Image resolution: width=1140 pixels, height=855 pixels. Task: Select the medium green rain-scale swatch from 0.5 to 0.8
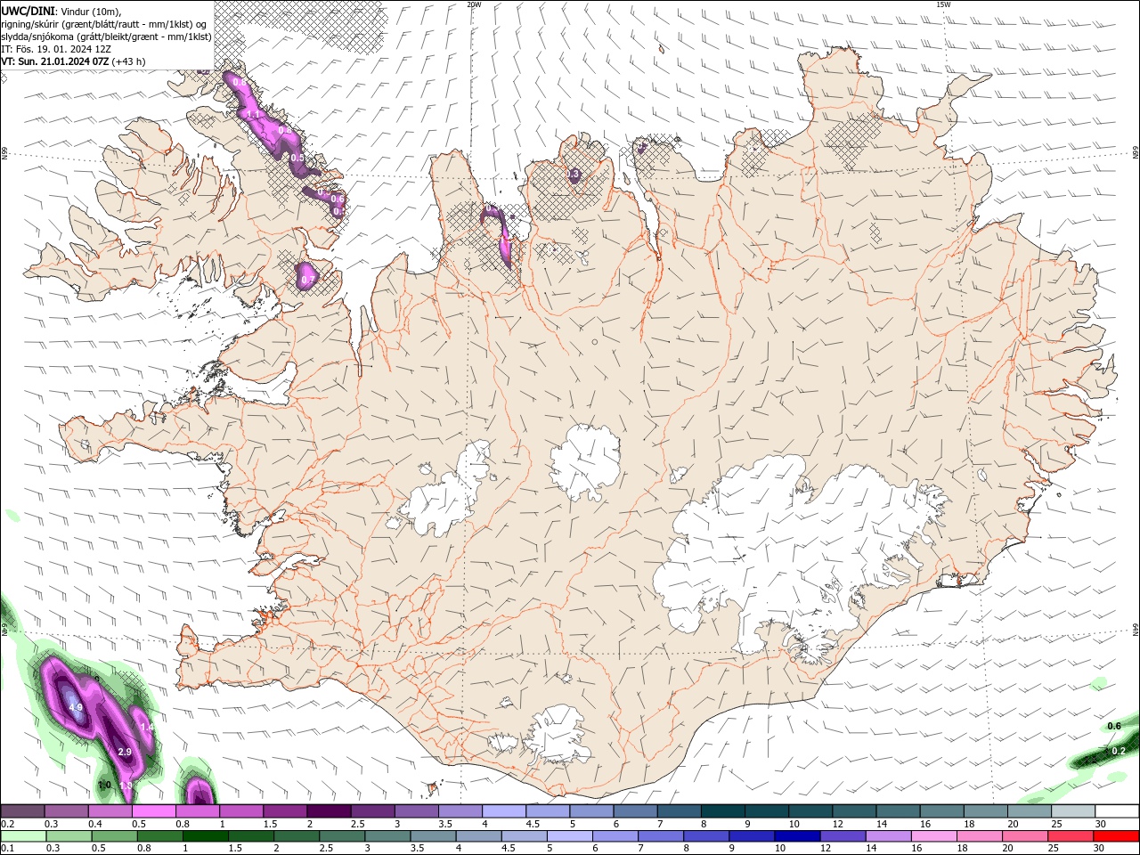point(115,836)
